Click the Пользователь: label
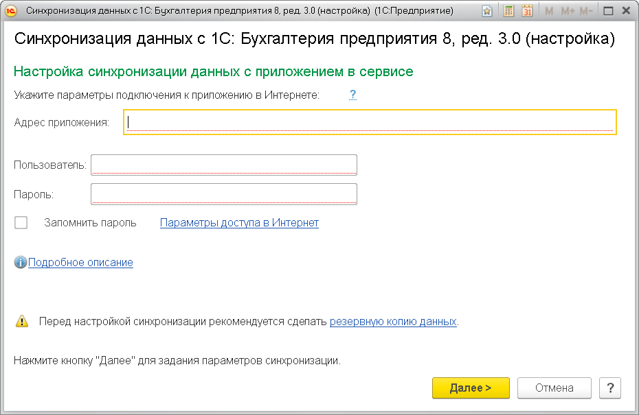 [x=50, y=165]
